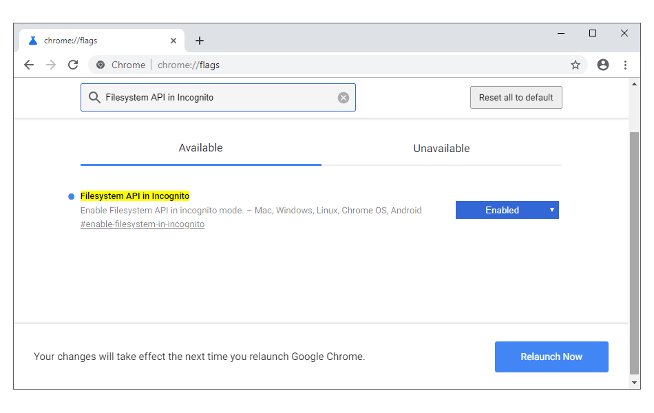Click the scrollbar down arrow
This screenshot has width=654, height=413.
click(x=634, y=383)
